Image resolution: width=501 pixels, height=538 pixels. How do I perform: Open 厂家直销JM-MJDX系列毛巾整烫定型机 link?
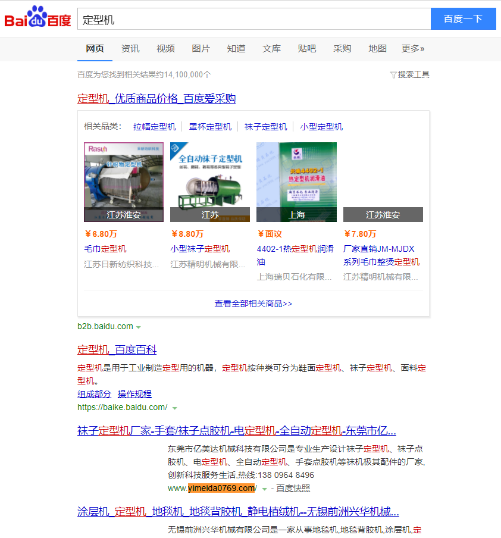pyautogui.click(x=381, y=256)
